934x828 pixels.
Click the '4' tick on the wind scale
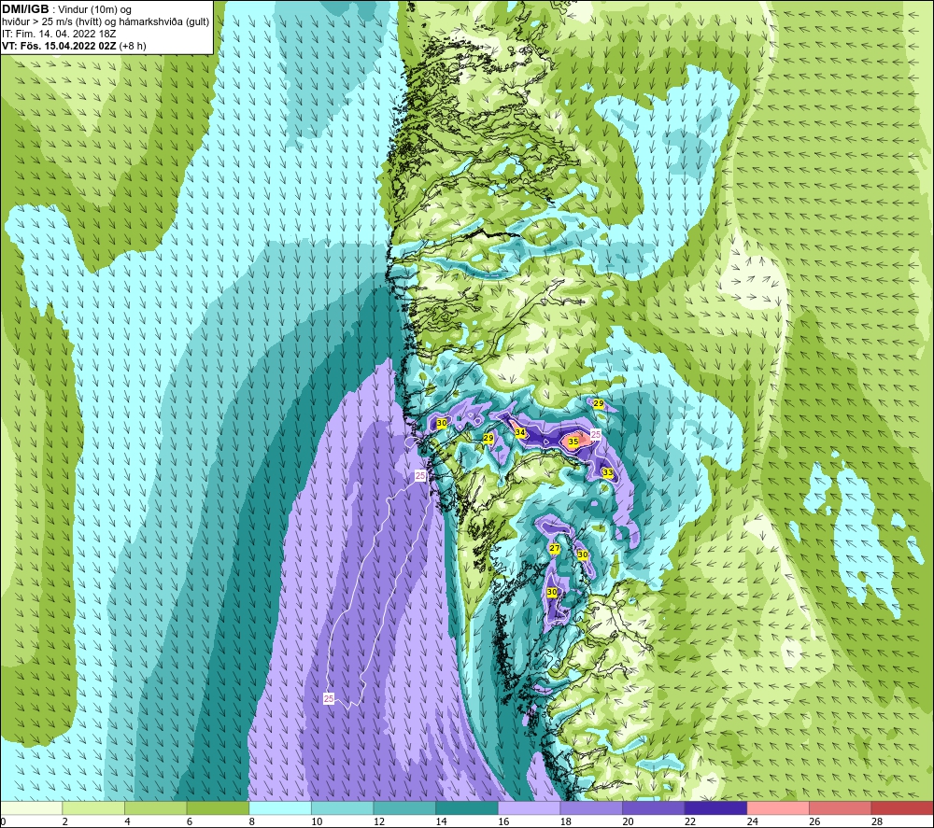[x=127, y=821]
